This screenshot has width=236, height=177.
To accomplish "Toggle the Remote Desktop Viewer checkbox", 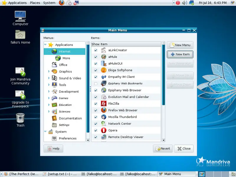I will pyautogui.click(x=96, y=137).
